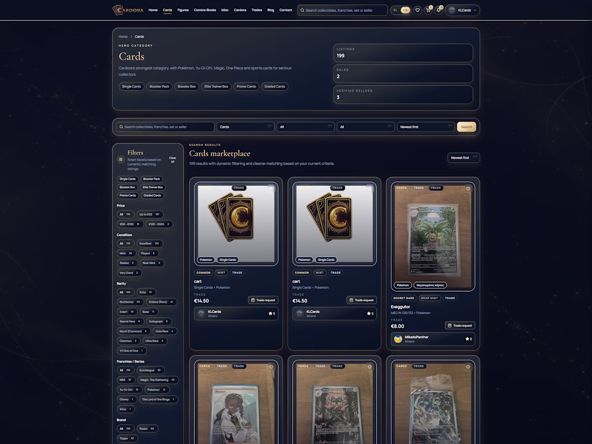Toggle the Panini brand filter
This screenshot has width=592, height=444.
[x=147, y=429]
